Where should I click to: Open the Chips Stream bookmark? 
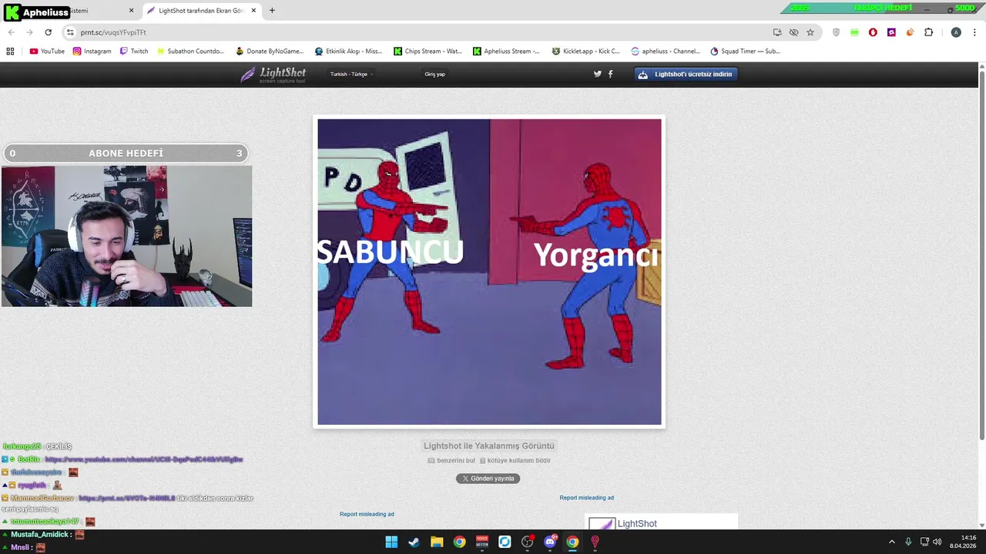click(428, 52)
